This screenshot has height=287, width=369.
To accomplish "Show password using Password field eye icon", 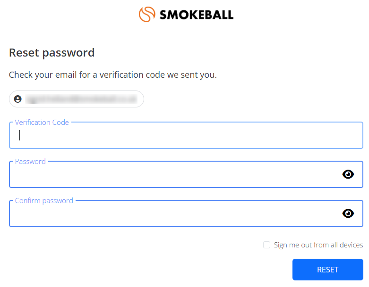I will pyautogui.click(x=348, y=174).
